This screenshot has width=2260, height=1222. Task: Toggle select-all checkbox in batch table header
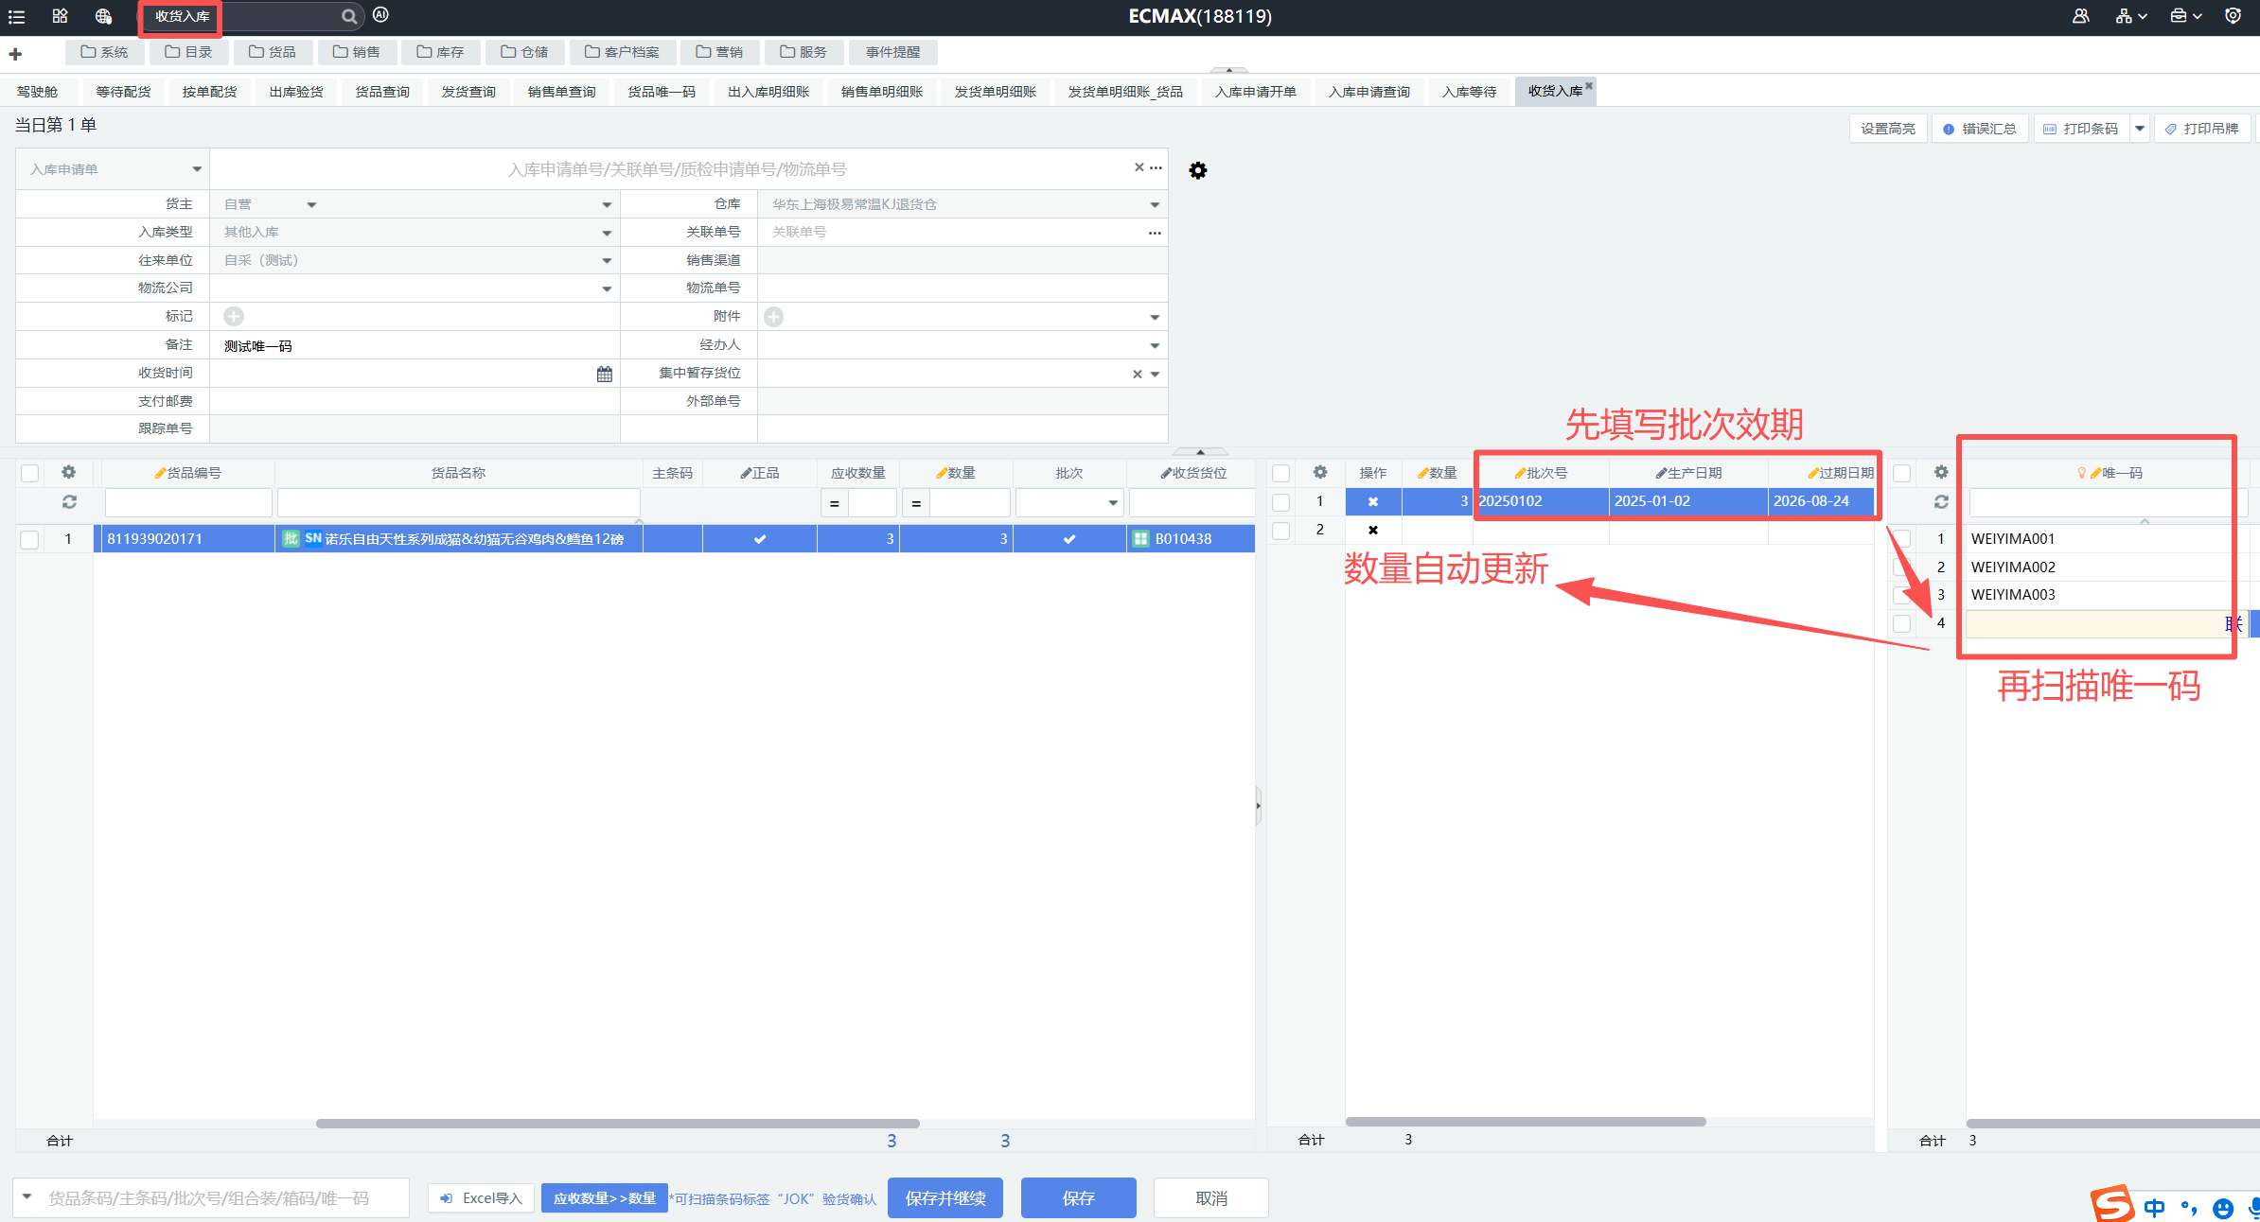pos(1280,473)
